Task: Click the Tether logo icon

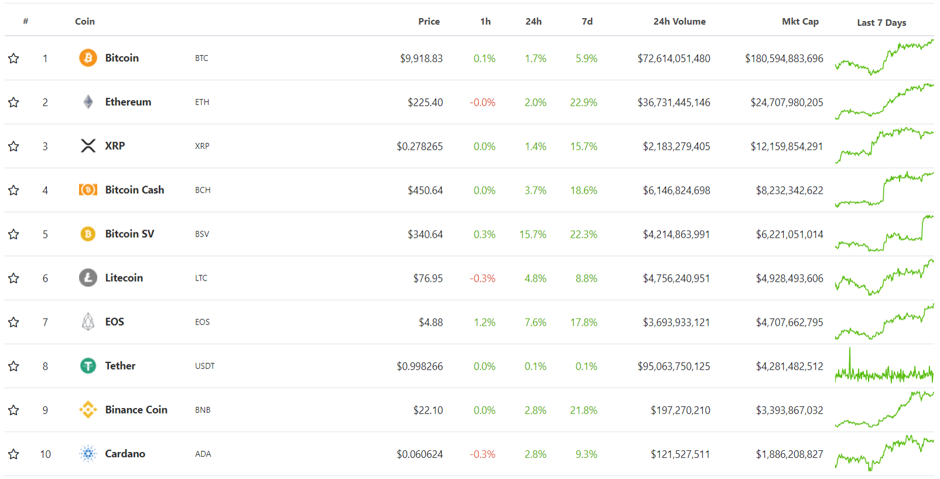Action: 88,366
